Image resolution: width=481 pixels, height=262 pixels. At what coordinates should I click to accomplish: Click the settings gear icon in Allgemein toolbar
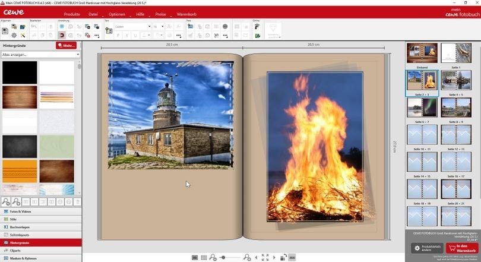pos(14,36)
